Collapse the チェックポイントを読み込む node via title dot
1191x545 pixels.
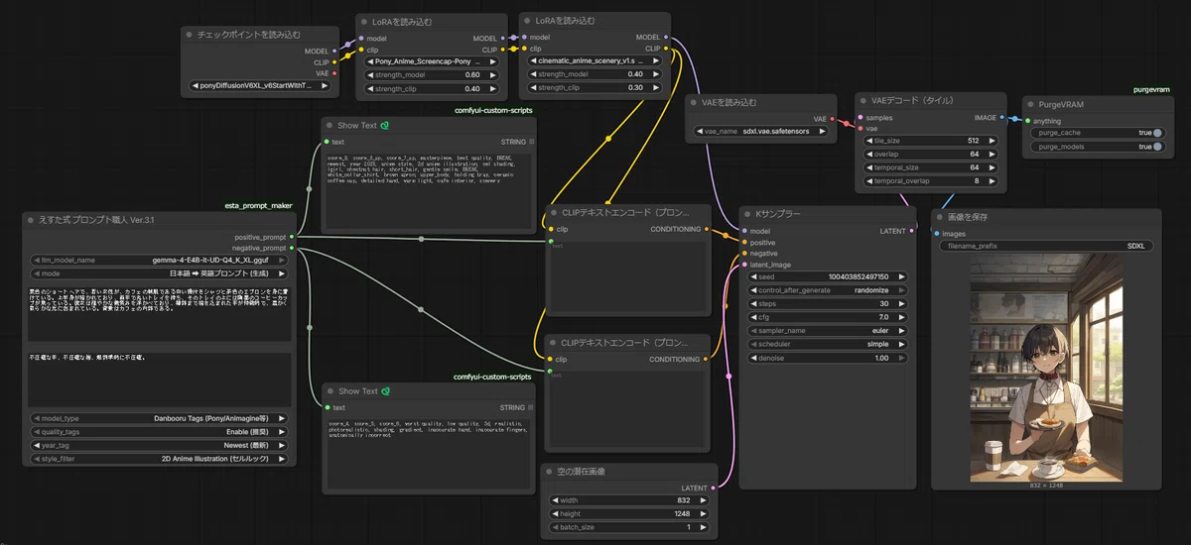(x=189, y=35)
